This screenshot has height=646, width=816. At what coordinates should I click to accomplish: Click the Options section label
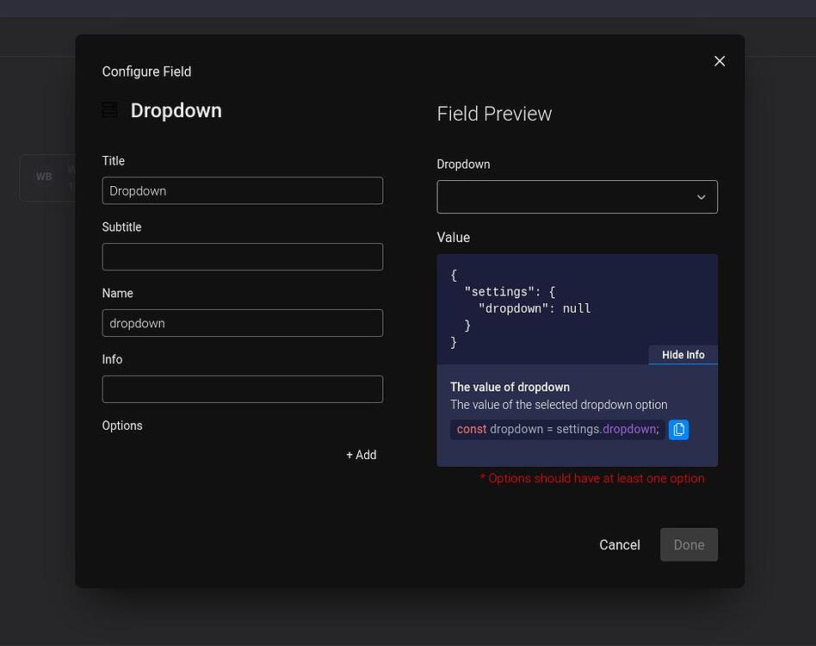[x=122, y=425]
